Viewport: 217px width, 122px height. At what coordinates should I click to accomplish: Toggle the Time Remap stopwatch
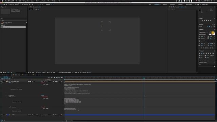coord(9,83)
